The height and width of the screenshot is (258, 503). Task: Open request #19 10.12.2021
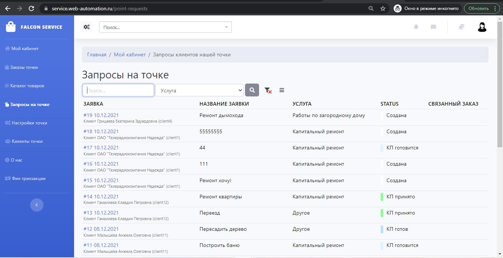click(101, 115)
